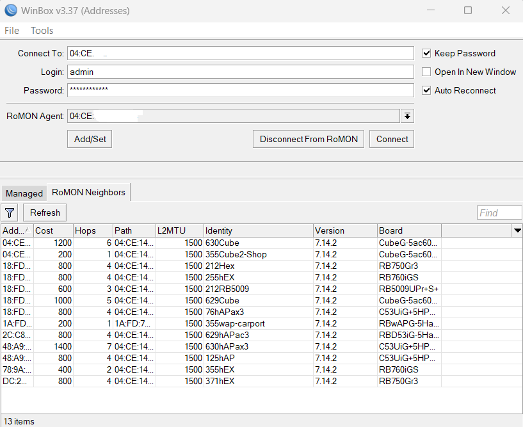Select the 355Cube2-Shop row
Screen dimensions: 523x427
point(261,255)
